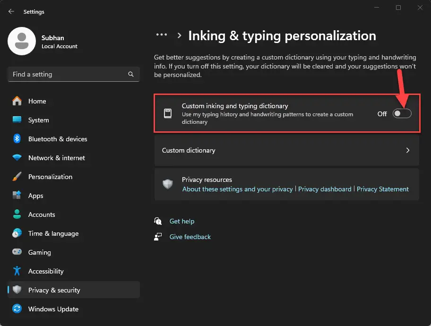Open About these settings and your privacy

238,189
